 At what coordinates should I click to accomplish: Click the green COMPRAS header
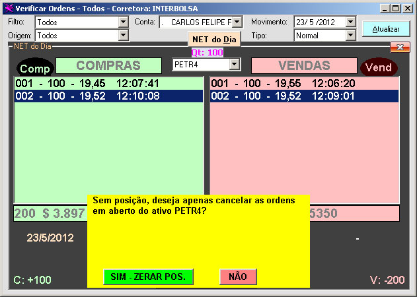tap(108, 65)
